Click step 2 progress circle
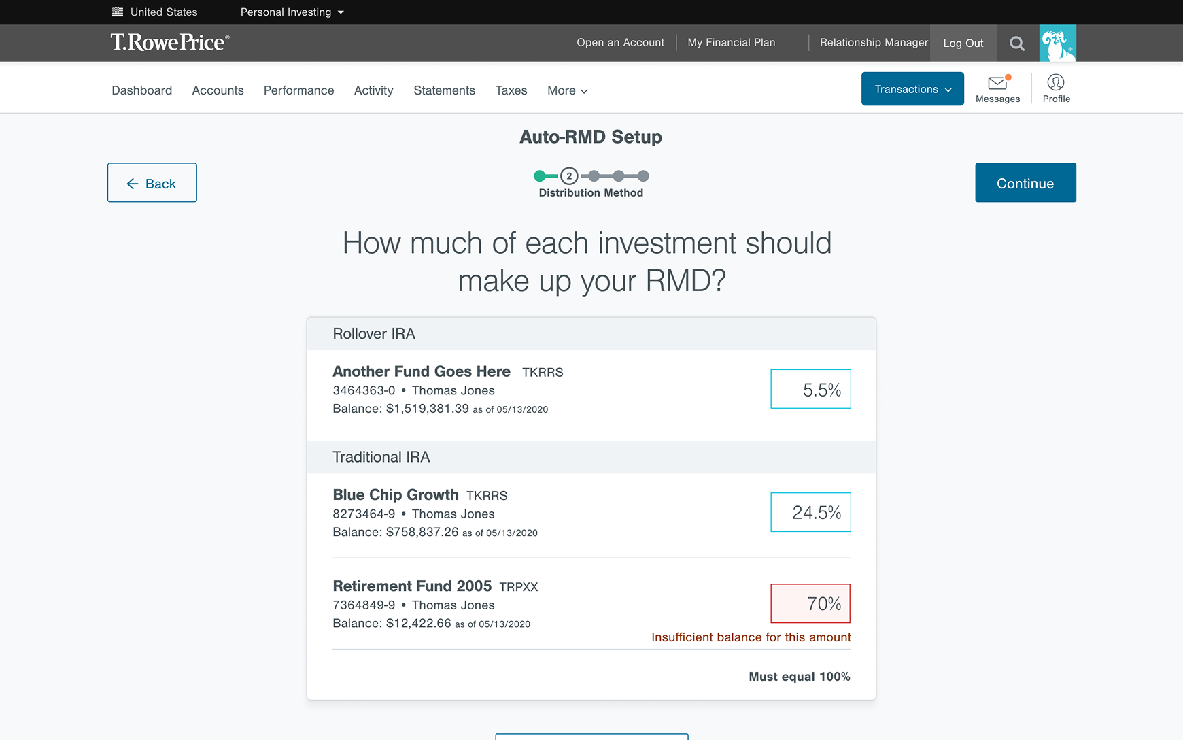The height and width of the screenshot is (740, 1183). point(569,176)
